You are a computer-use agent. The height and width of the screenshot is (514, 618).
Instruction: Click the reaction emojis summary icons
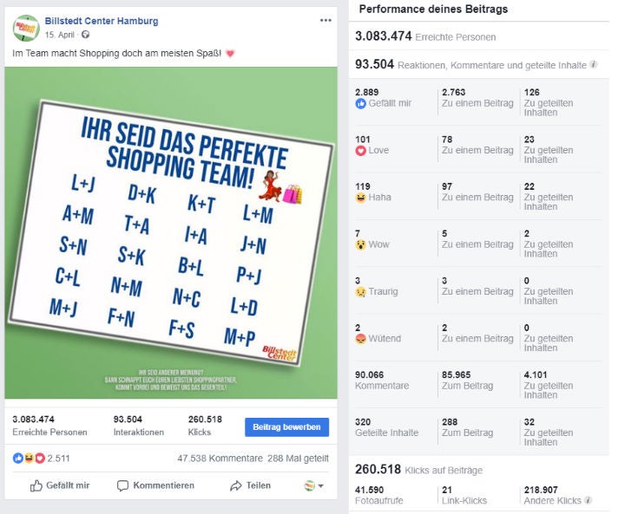[x=29, y=458]
